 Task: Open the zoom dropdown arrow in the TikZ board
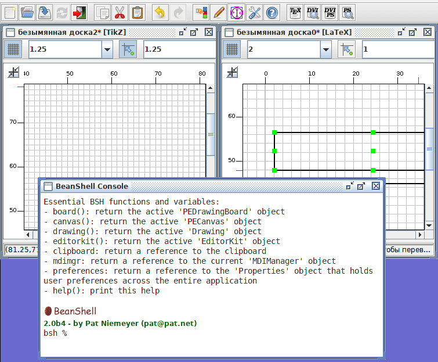107,49
